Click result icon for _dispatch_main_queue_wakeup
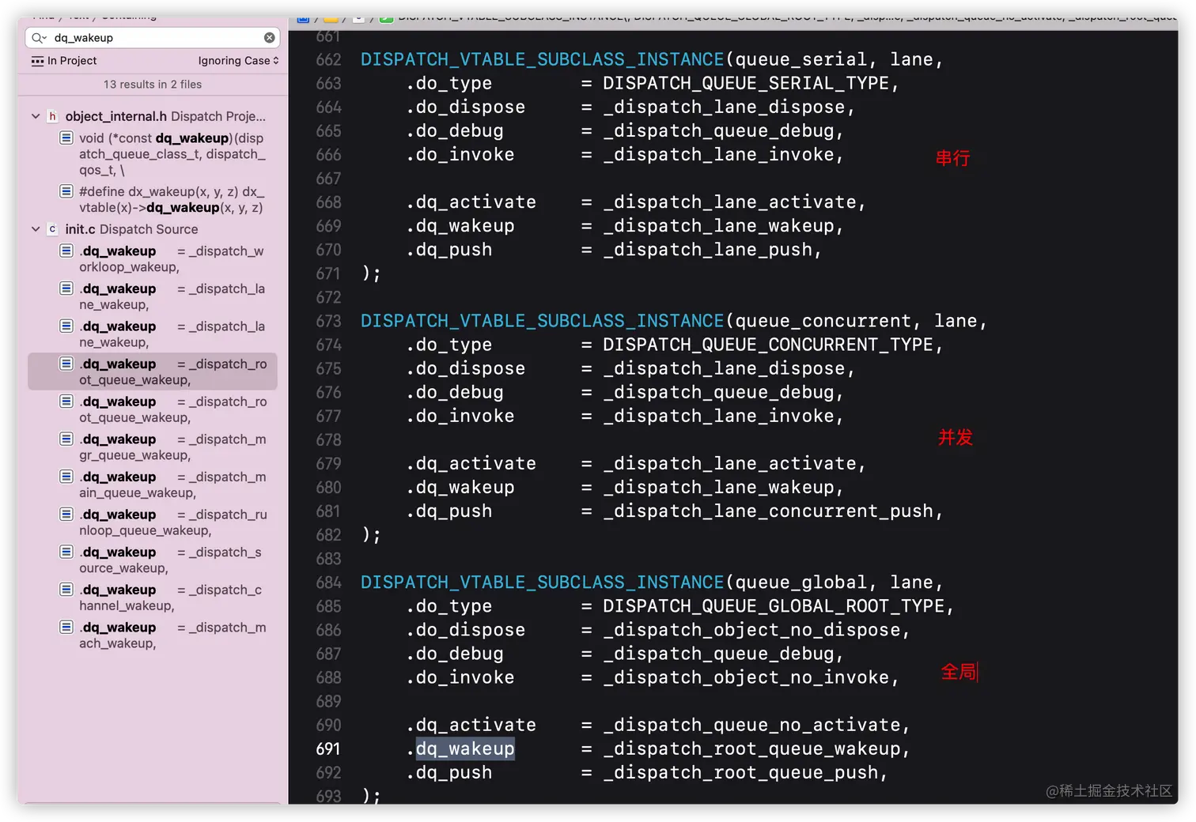Screen dimensions: 1196x822 [67, 477]
